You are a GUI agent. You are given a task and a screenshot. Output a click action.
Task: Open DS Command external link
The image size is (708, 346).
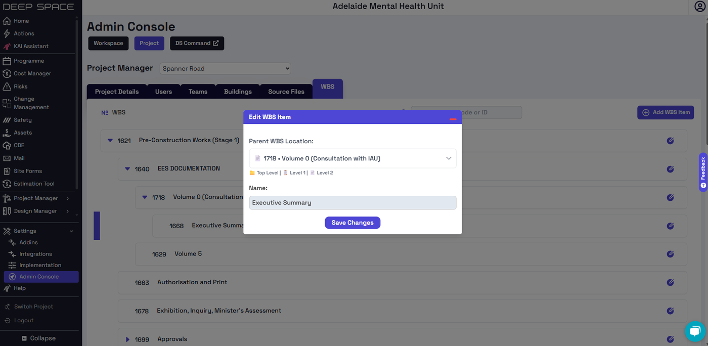197,43
